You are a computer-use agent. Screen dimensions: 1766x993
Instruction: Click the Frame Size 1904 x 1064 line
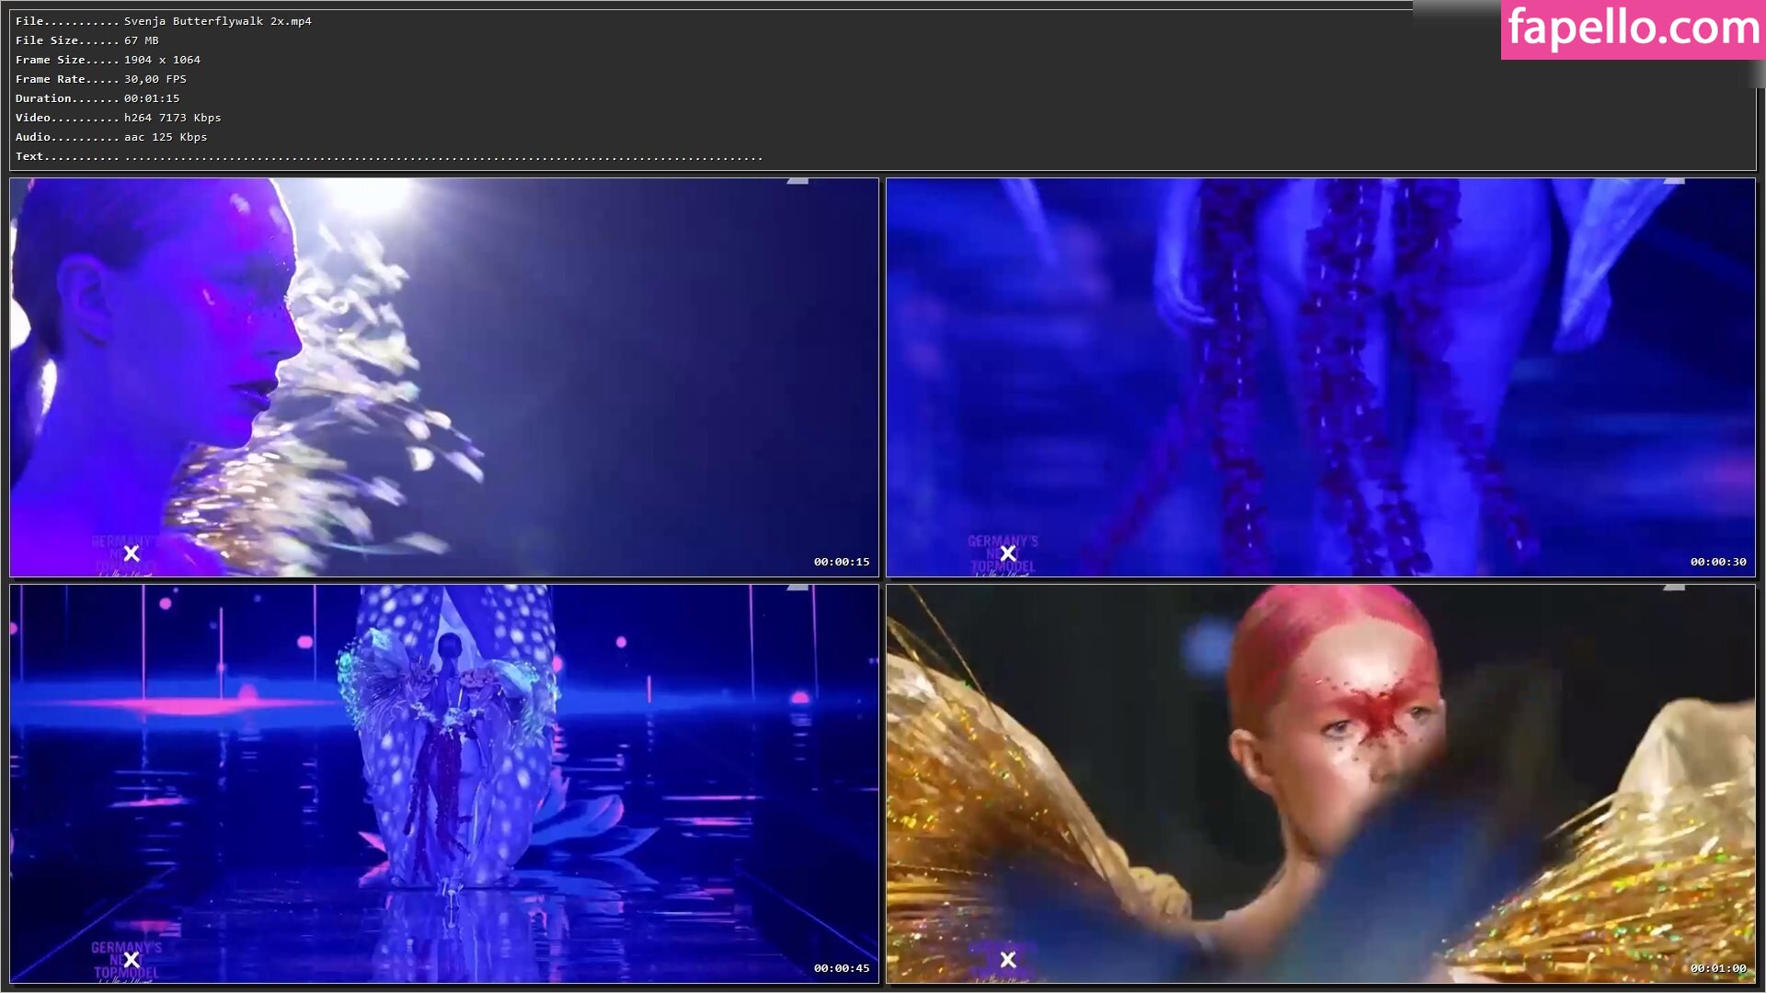(108, 60)
